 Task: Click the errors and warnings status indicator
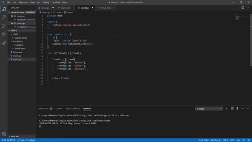(9, 140)
